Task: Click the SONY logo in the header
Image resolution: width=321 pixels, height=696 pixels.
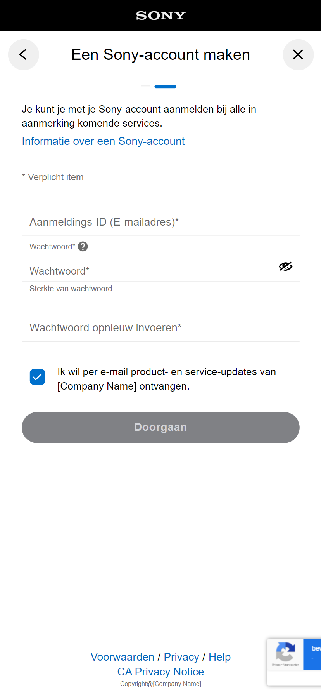Action: (160, 16)
